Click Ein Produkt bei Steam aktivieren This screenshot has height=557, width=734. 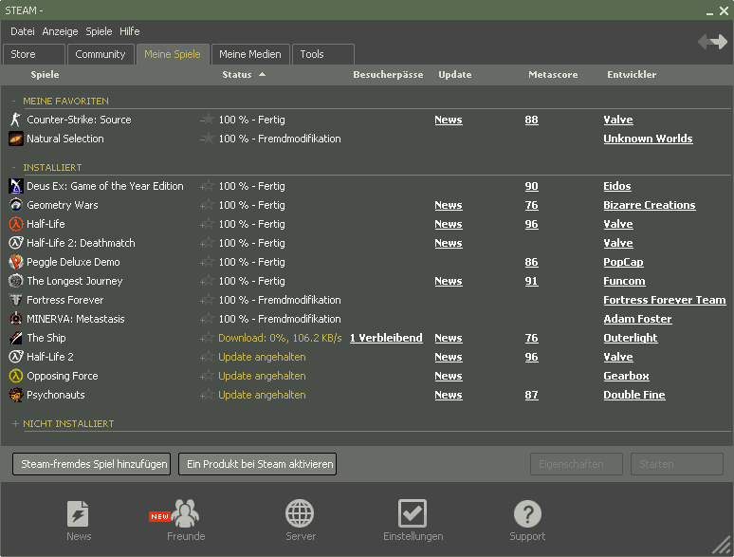(257, 464)
